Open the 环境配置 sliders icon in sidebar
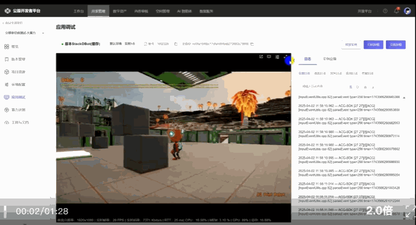The width and height of the screenshot is (416, 225). 7,85
